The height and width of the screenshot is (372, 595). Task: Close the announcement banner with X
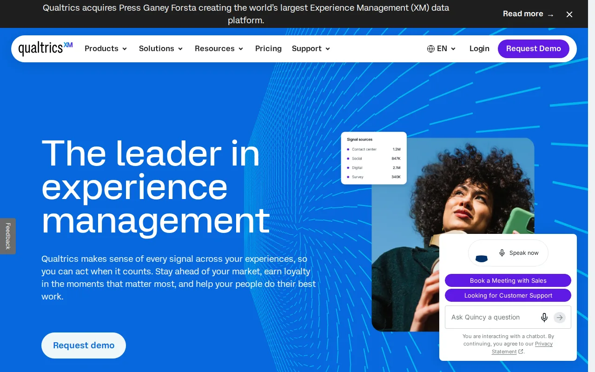[x=569, y=14]
